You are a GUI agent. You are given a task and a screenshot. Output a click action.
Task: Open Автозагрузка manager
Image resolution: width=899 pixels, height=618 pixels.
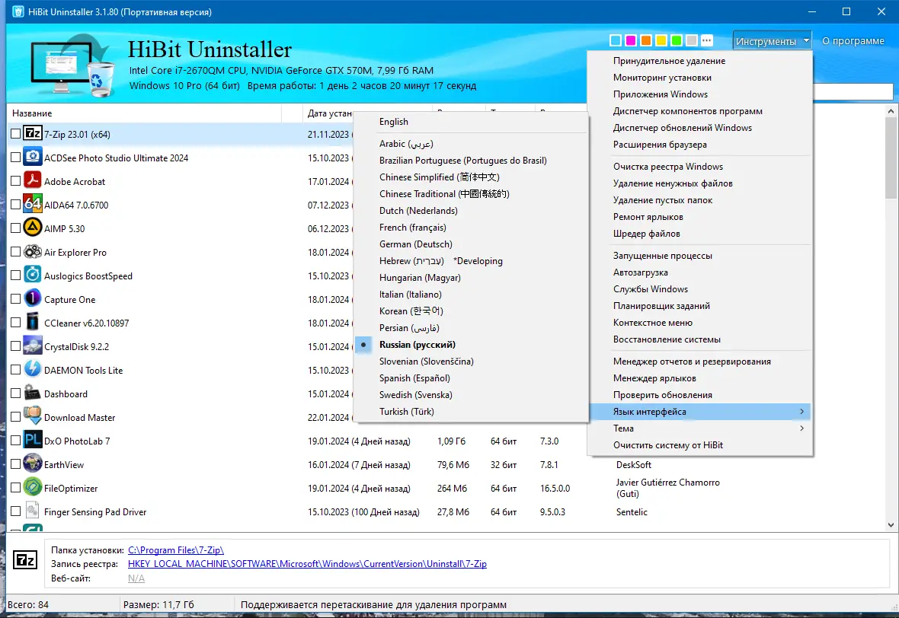pyautogui.click(x=700, y=272)
